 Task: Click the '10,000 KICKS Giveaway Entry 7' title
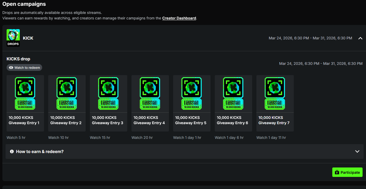pyautogui.click(x=274, y=120)
